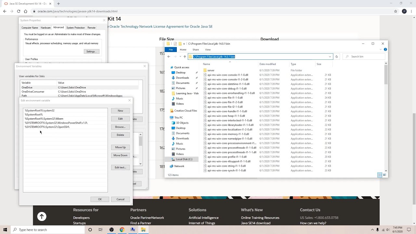The image size is (416, 234).
Task: Open Chrome profile avatar
Action: click(404, 11)
